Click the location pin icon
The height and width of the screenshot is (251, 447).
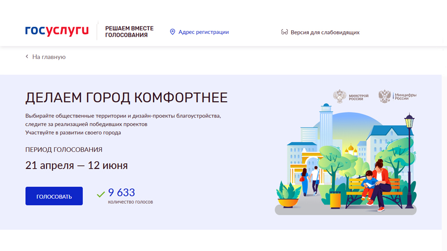[x=173, y=32]
